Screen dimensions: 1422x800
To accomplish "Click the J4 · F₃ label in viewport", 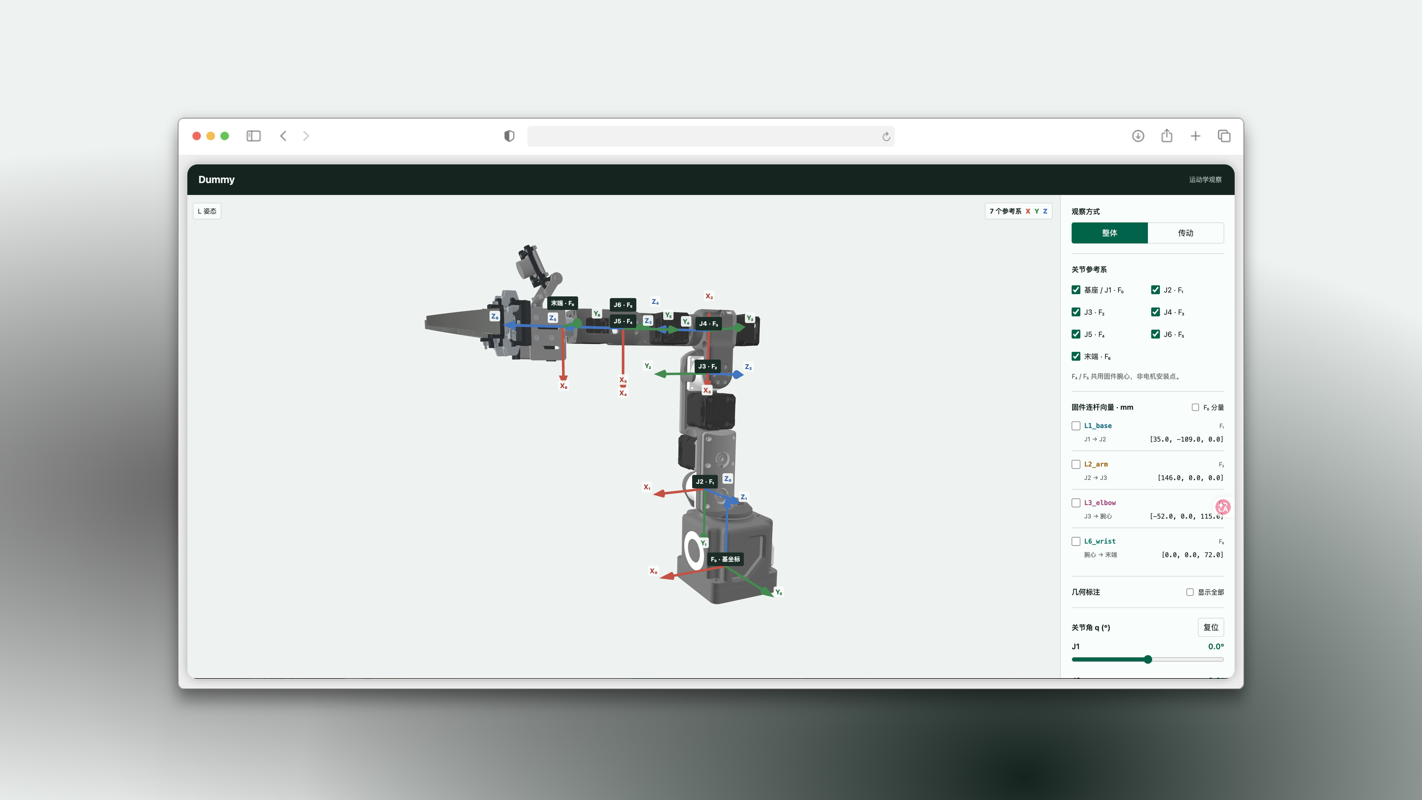I will pos(708,324).
